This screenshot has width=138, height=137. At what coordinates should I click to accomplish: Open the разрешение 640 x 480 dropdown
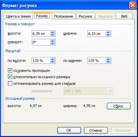click(110, 91)
